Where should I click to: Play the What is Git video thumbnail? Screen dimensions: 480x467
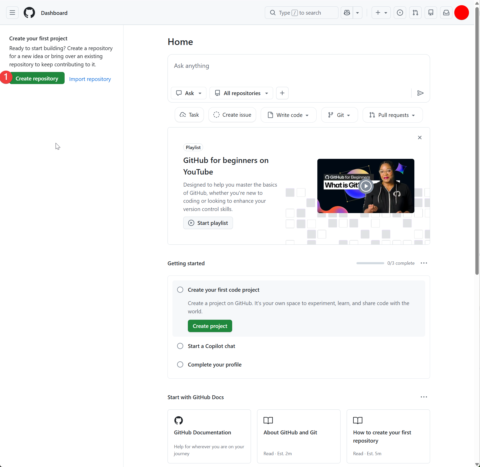(366, 186)
